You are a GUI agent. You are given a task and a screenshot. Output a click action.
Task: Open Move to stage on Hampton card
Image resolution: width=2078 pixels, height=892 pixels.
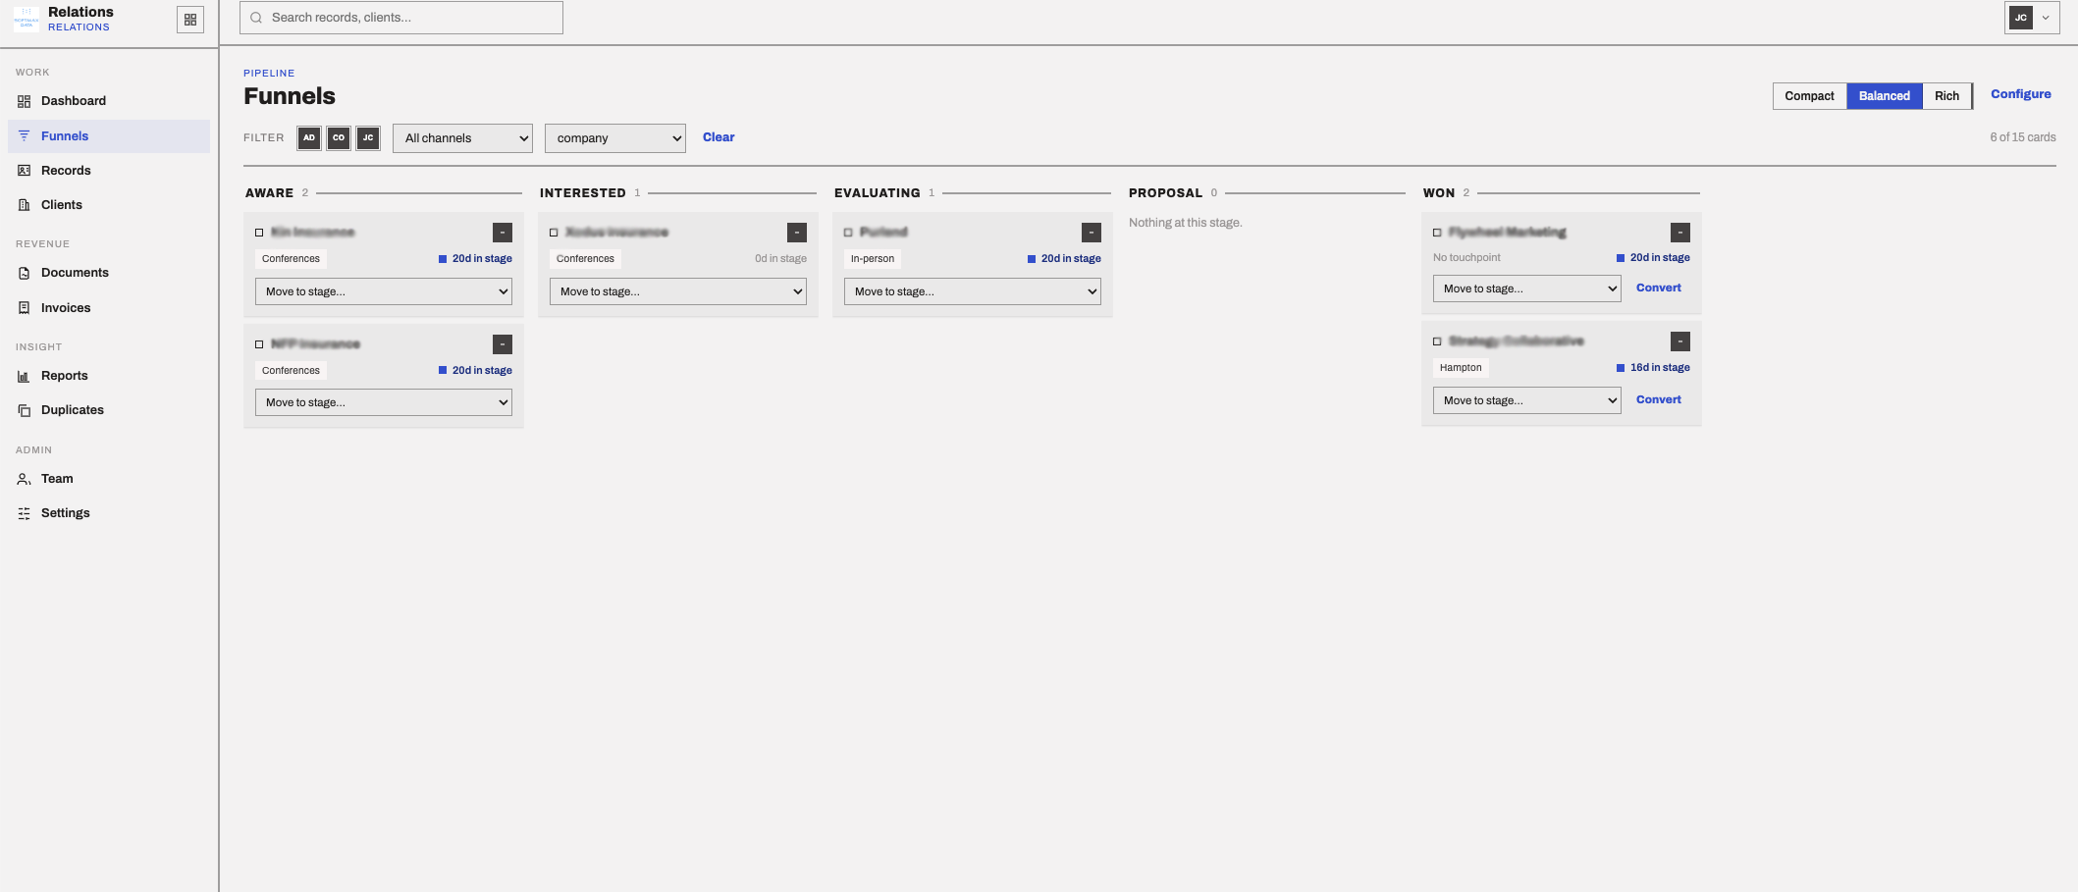[x=1527, y=400]
